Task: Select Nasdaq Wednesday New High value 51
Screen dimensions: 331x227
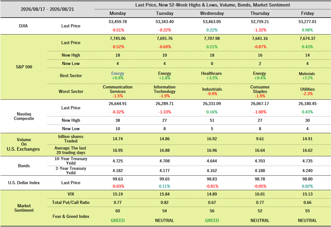Action: (212, 120)
